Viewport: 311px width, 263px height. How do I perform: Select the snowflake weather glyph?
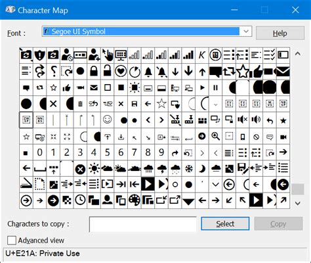coord(188,169)
